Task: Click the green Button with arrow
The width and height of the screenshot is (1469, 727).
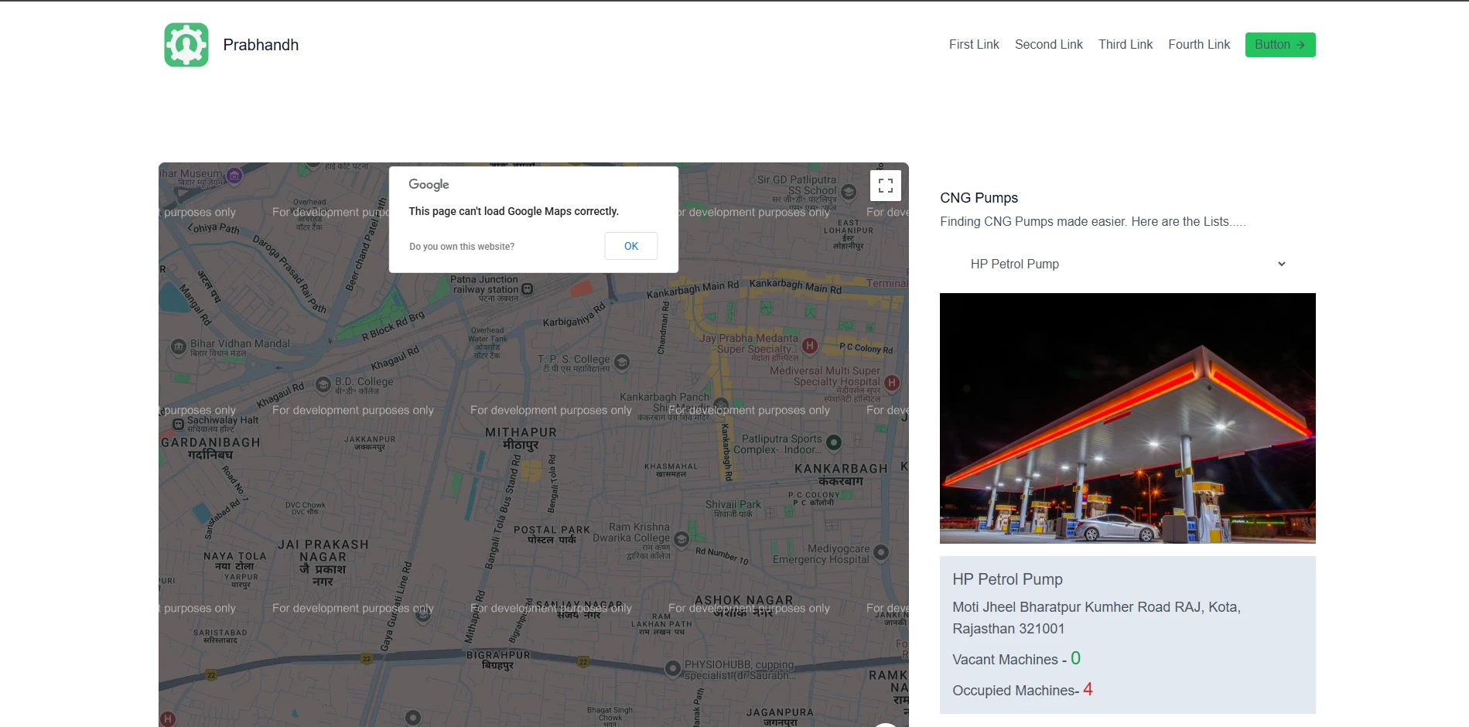Action: [x=1280, y=45]
